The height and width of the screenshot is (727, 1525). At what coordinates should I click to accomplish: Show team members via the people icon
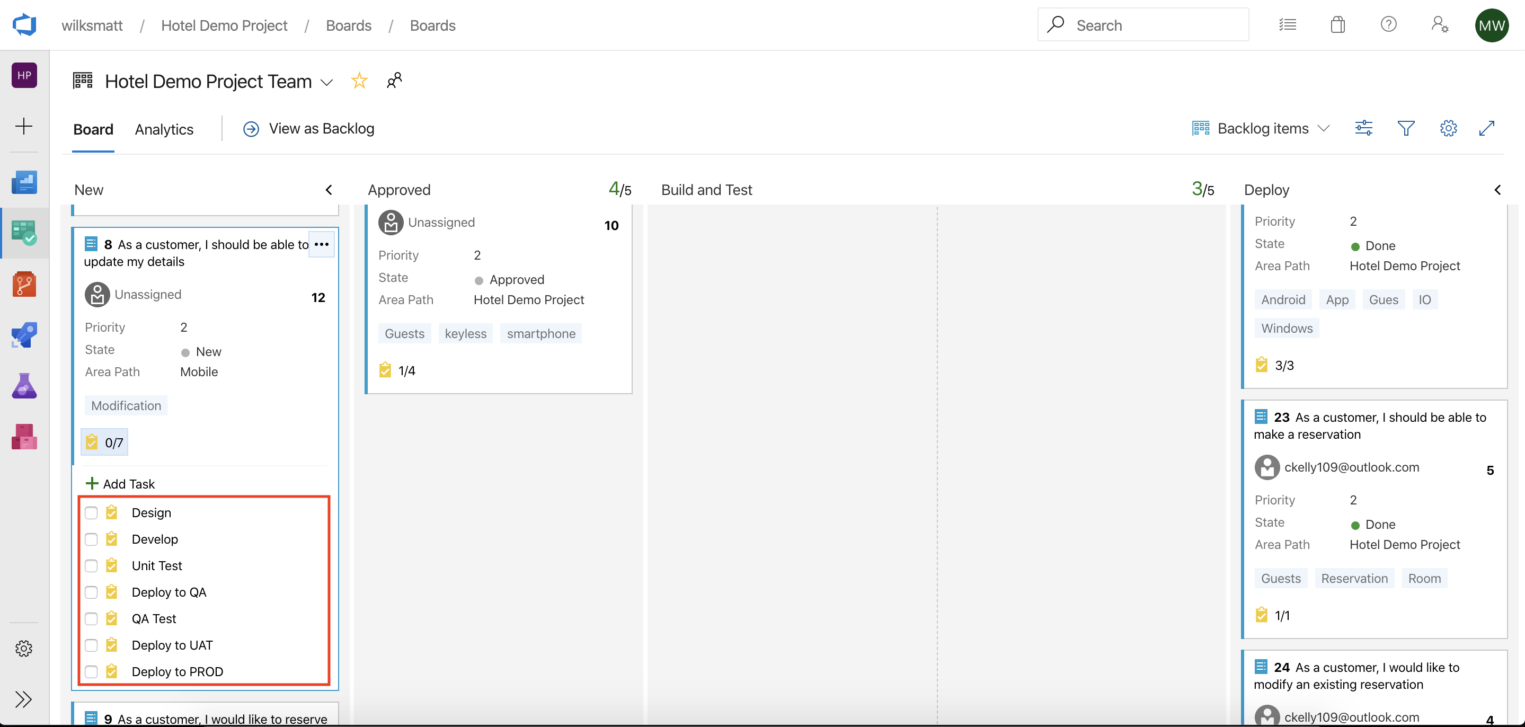pos(394,81)
